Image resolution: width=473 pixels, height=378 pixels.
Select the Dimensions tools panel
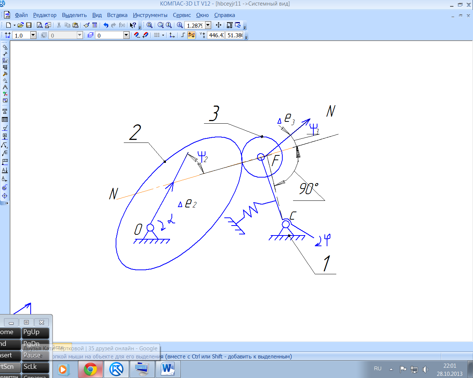(x=5, y=54)
